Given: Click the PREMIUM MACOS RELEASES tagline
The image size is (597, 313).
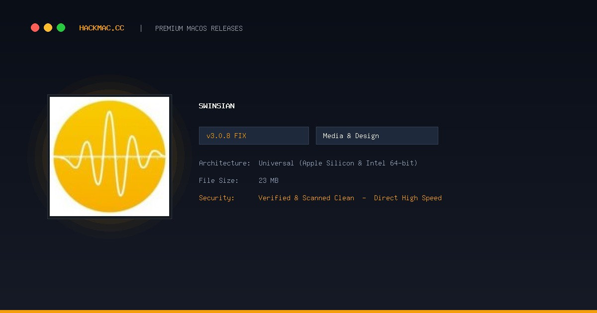Looking at the screenshot, I should coord(199,28).
